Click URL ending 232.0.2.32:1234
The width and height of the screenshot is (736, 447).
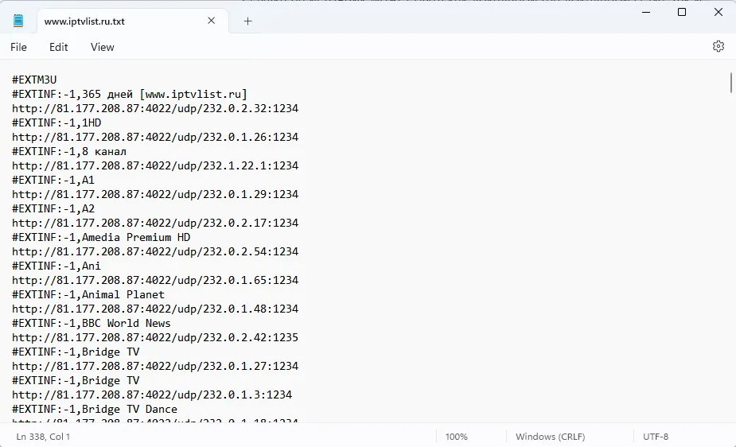[155, 108]
